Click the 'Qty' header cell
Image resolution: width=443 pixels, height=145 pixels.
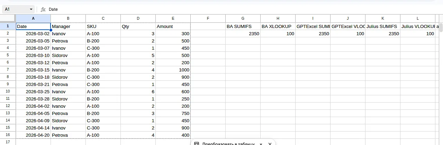(x=138, y=26)
